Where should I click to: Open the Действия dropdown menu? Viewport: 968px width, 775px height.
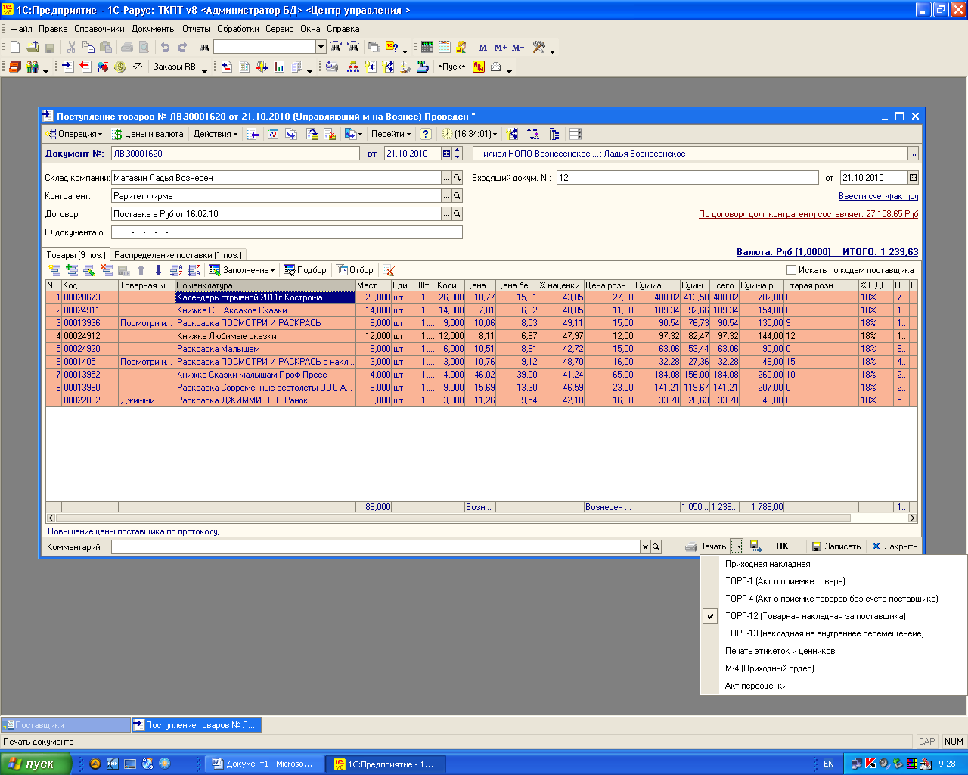pyautogui.click(x=215, y=134)
